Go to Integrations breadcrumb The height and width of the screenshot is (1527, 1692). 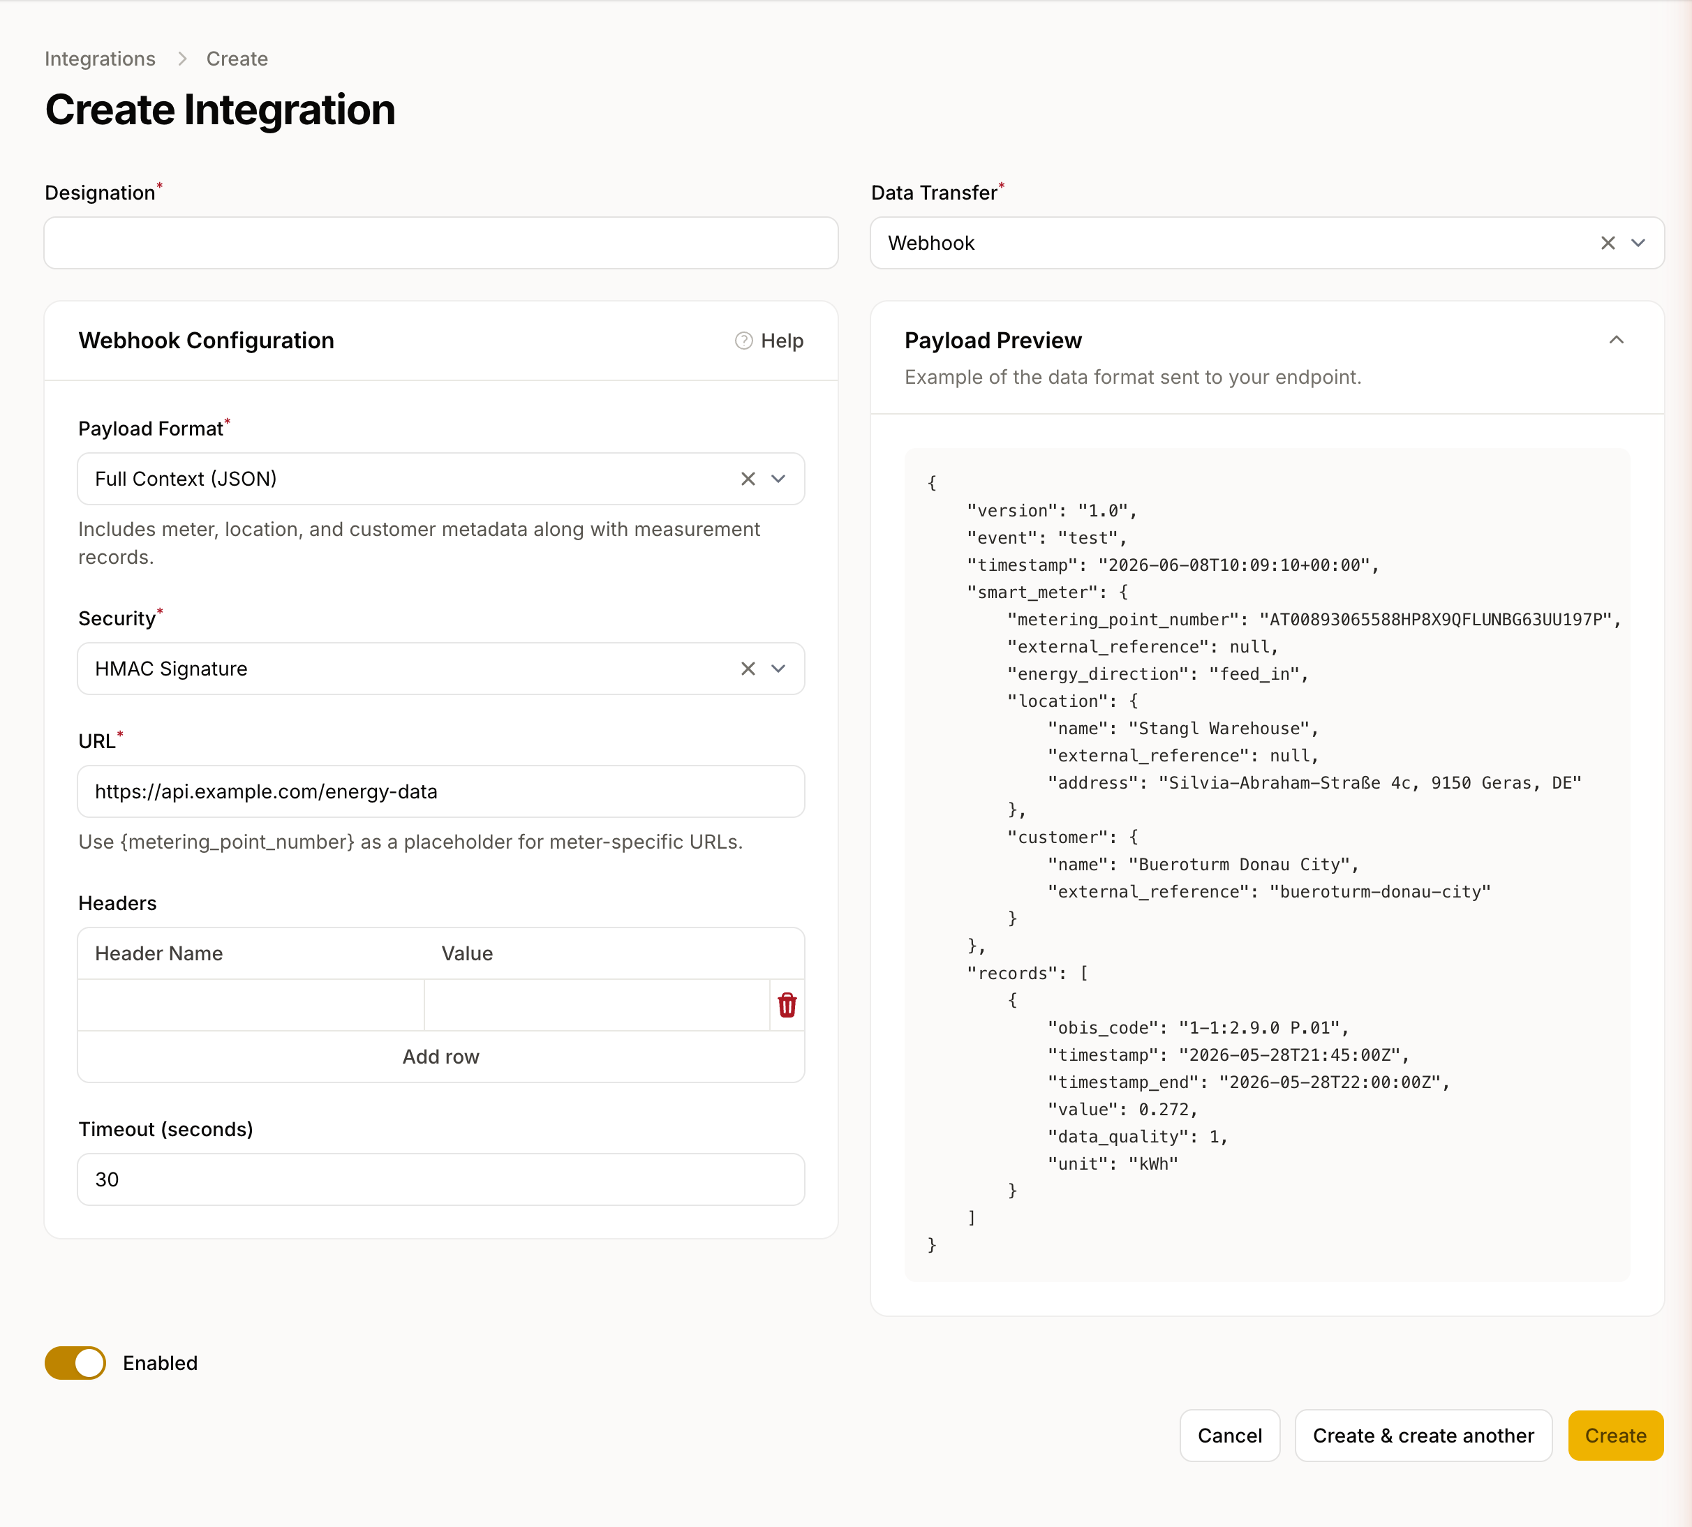(100, 59)
